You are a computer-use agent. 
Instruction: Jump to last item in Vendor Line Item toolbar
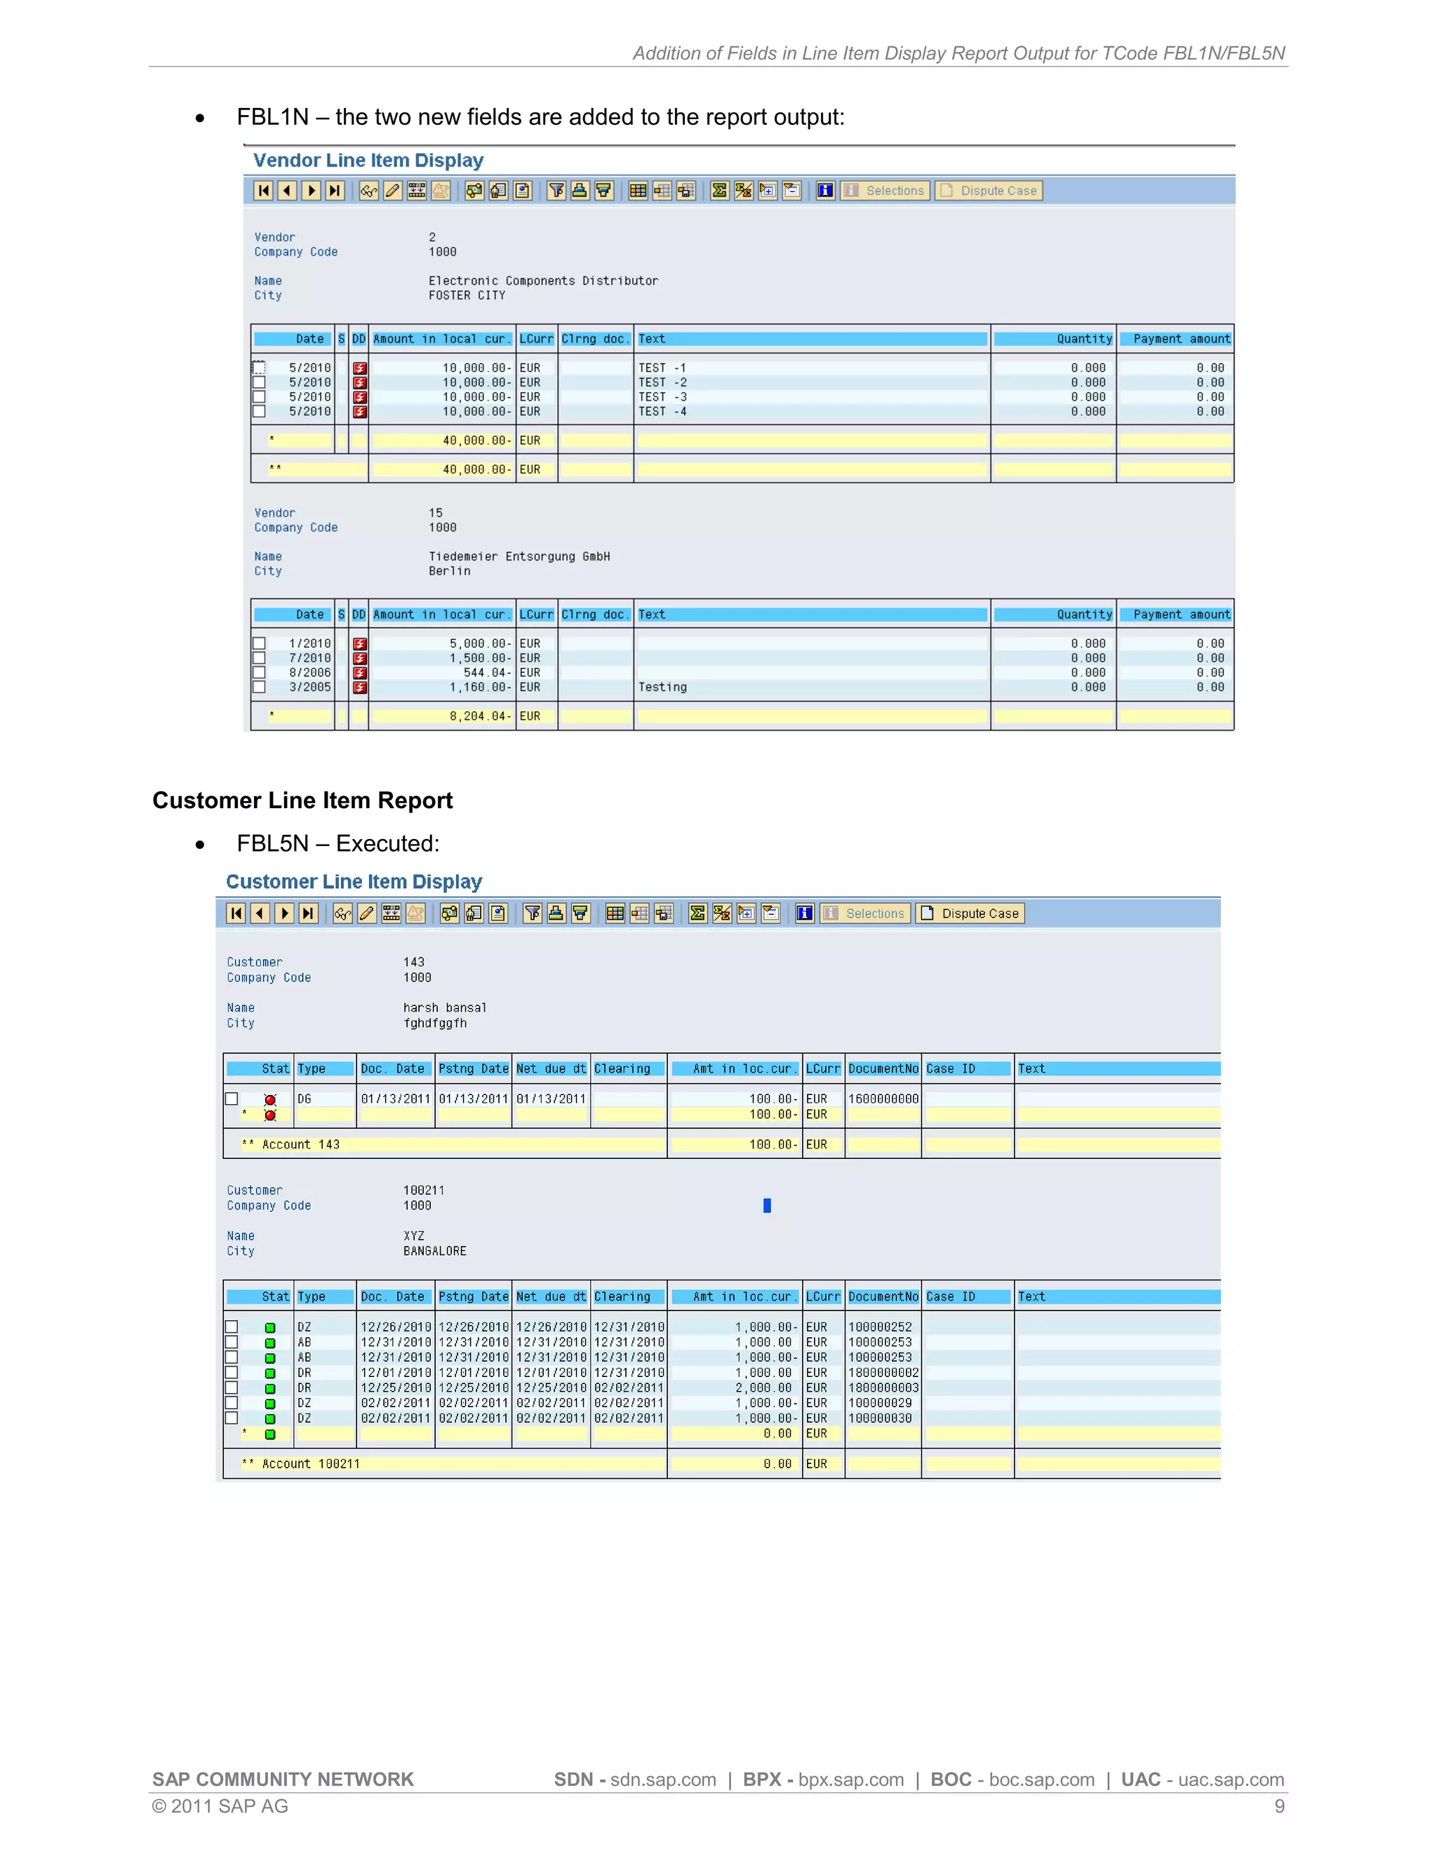[335, 191]
